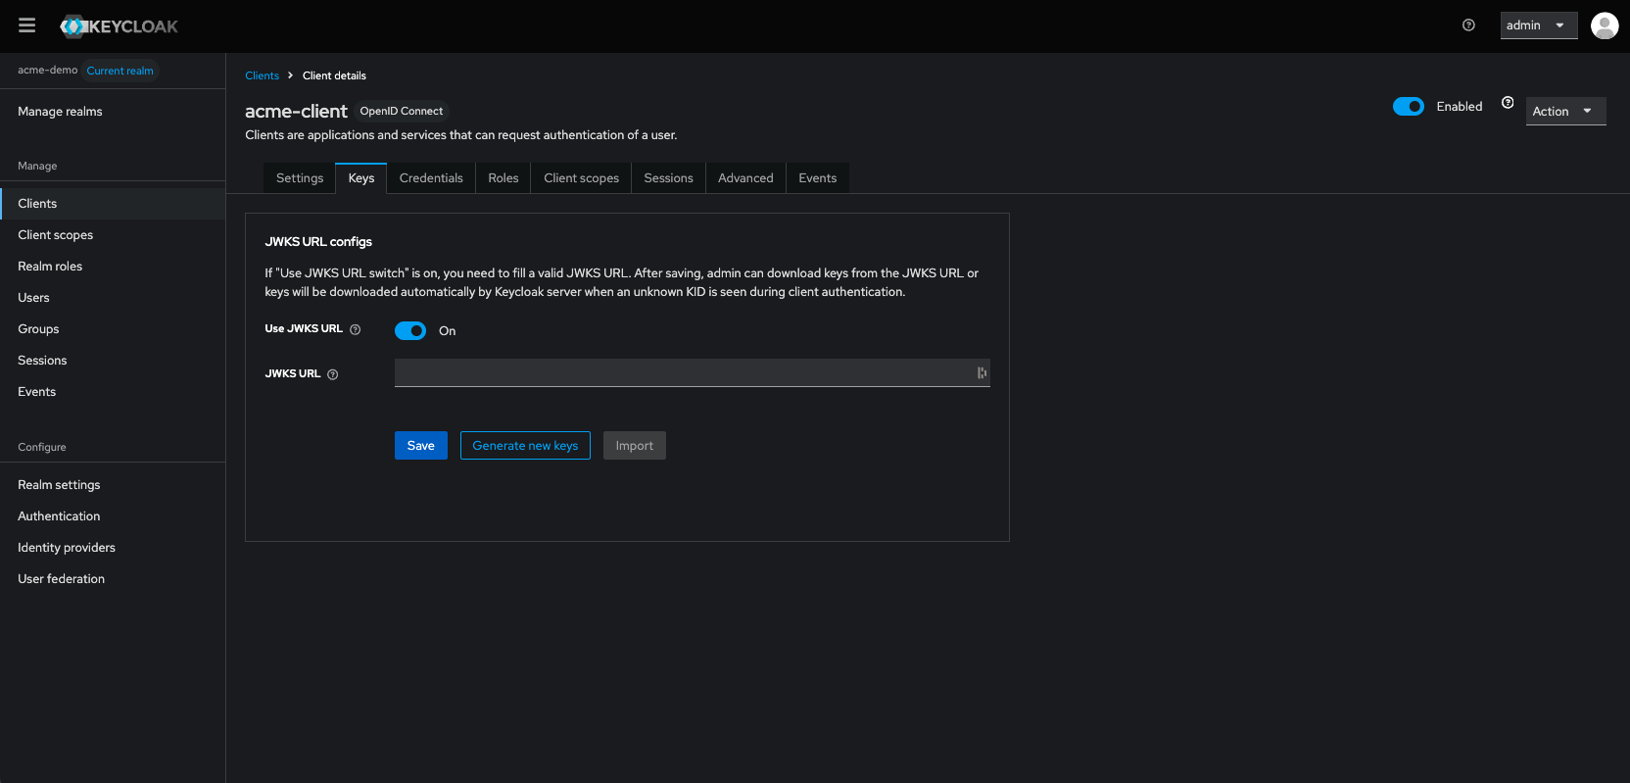Open the Advanced tab
Image resolution: width=1630 pixels, height=783 pixels.
click(745, 178)
